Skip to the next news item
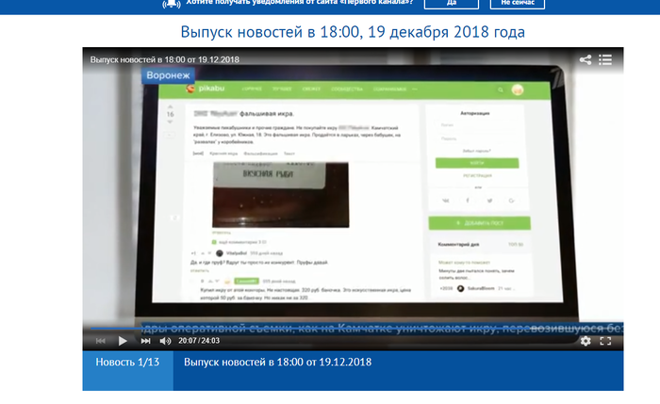 point(145,340)
